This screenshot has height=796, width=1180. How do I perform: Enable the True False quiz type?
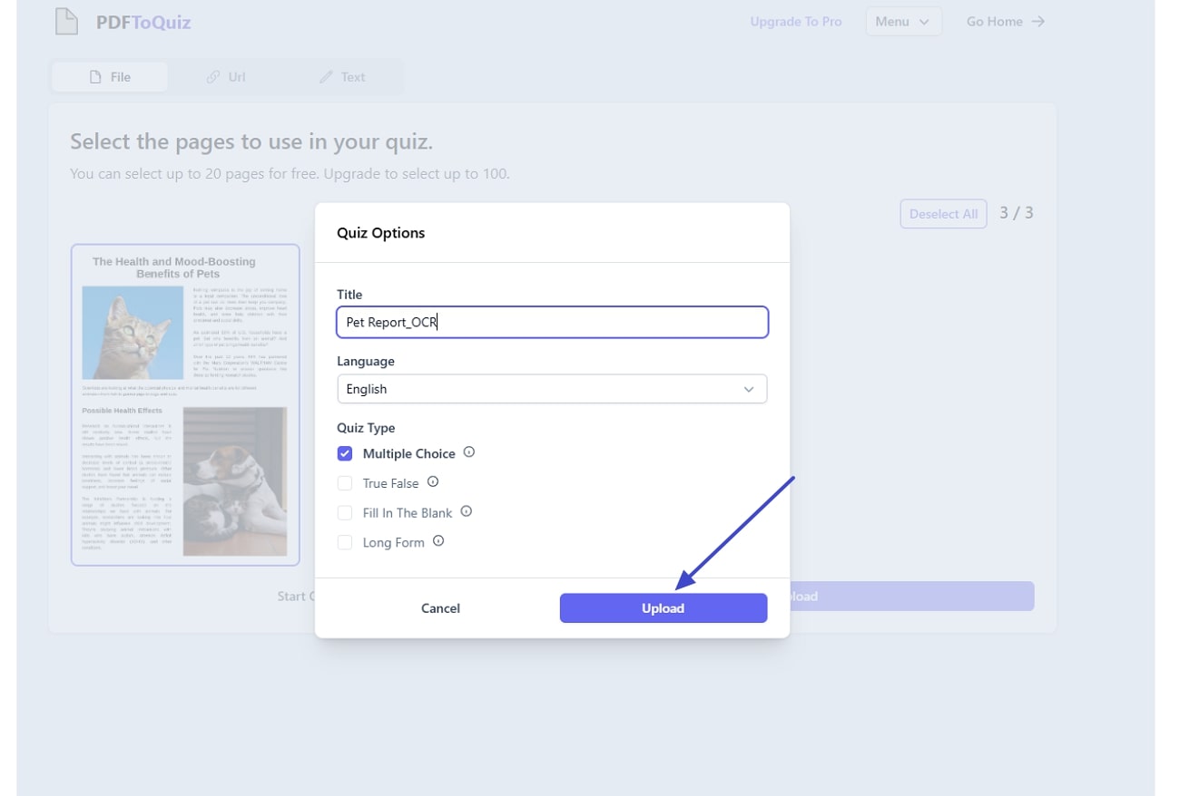click(x=345, y=483)
